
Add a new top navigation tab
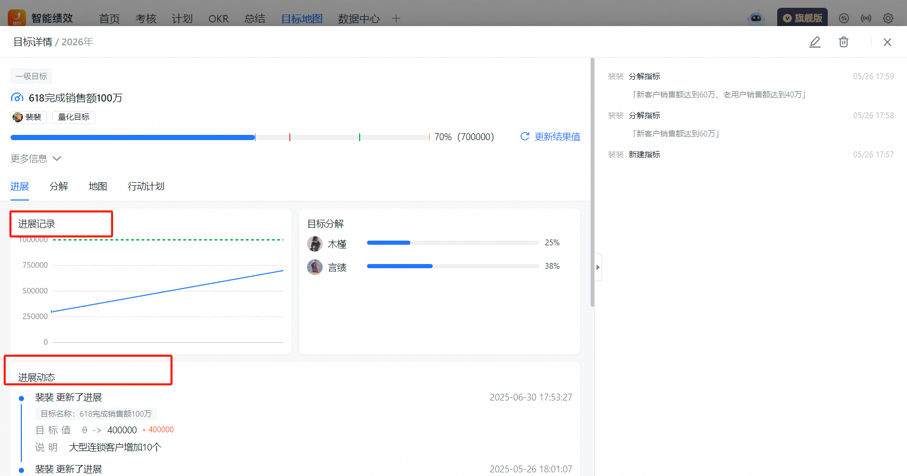coord(396,18)
